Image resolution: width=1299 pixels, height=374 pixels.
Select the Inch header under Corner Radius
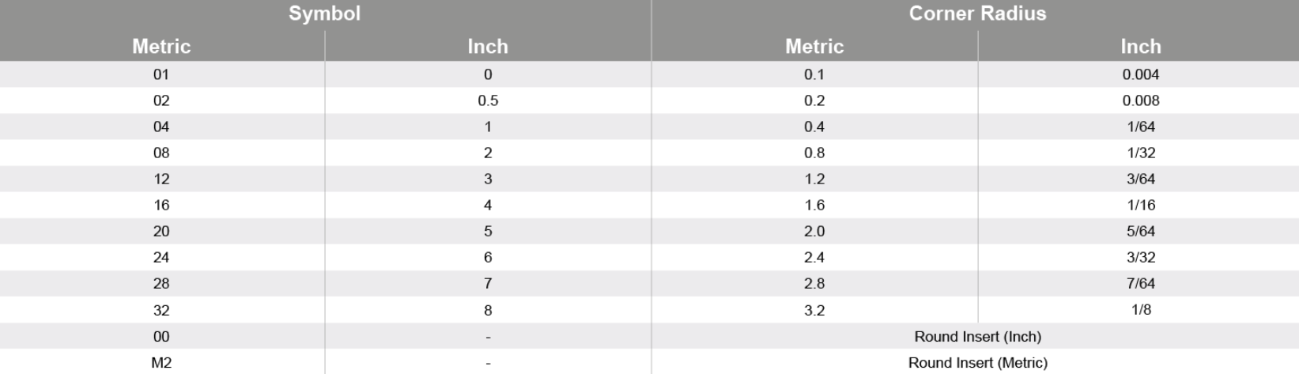coord(1139,46)
